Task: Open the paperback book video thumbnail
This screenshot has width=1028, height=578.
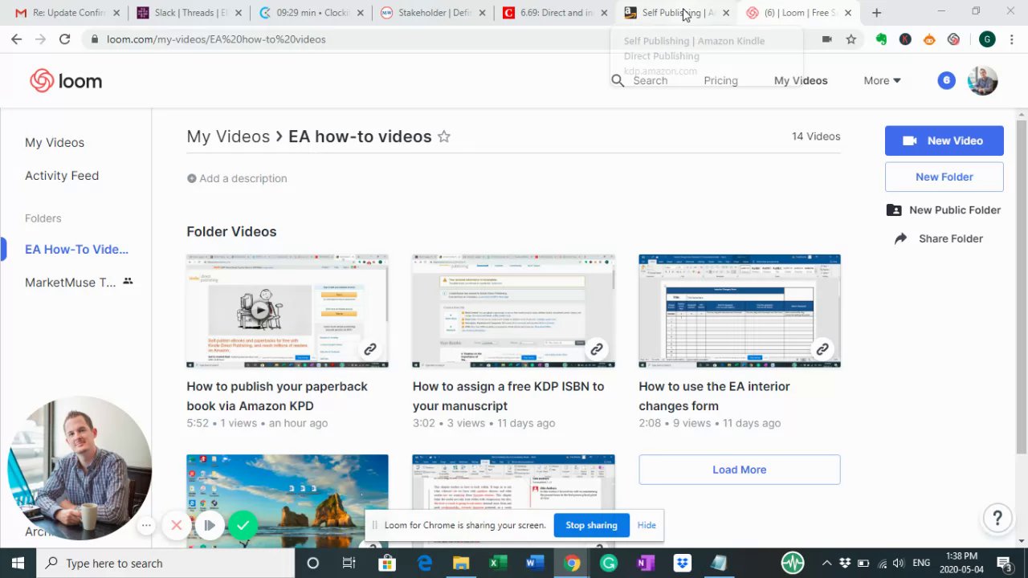Action: coord(288,311)
